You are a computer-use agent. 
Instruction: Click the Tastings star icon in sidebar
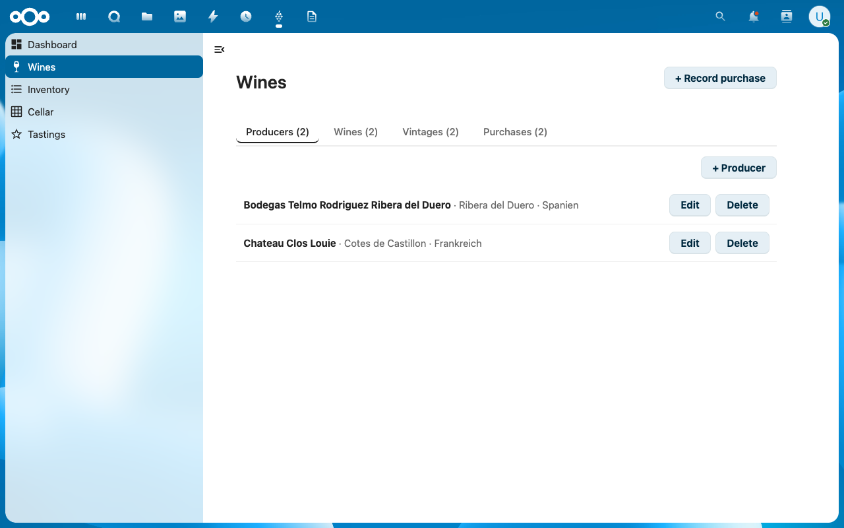coord(16,134)
